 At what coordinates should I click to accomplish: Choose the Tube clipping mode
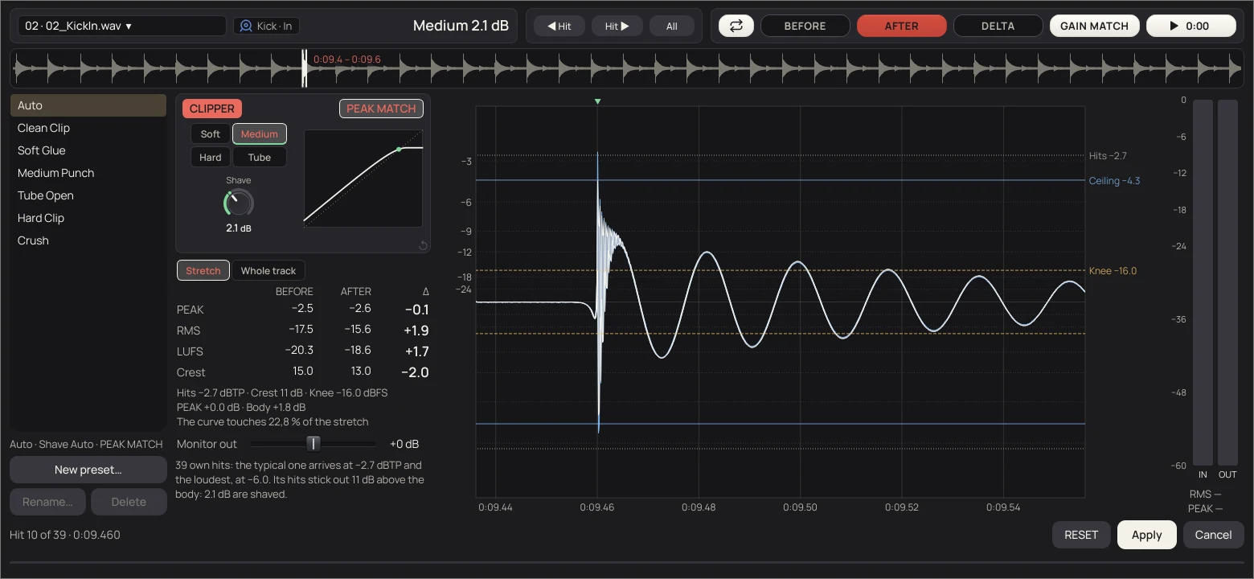click(259, 158)
